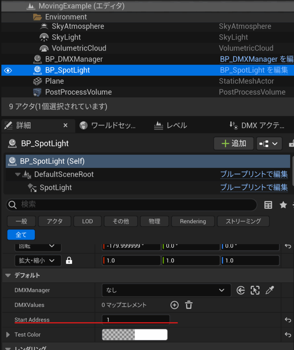Toggle the details lock icon
This screenshot has height=350, width=294.
291,144
